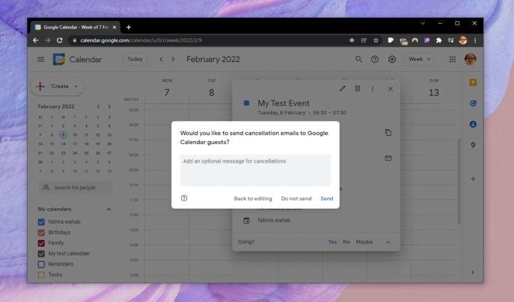The width and height of the screenshot is (514, 302).
Task: Open the main hamburger menu
Action: [x=41, y=59]
